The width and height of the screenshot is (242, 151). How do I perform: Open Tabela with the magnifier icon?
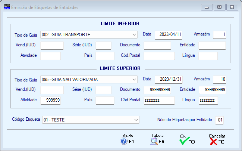[x=154, y=141]
